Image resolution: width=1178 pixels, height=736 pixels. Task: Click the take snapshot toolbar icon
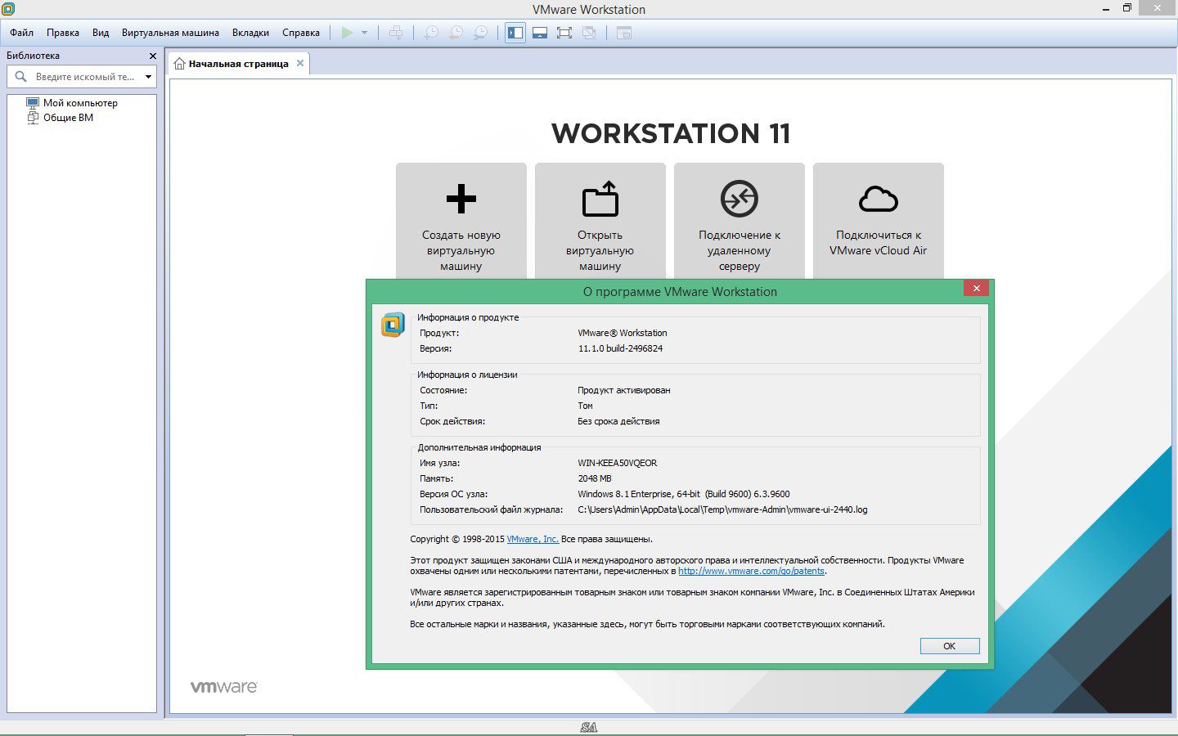coord(430,33)
